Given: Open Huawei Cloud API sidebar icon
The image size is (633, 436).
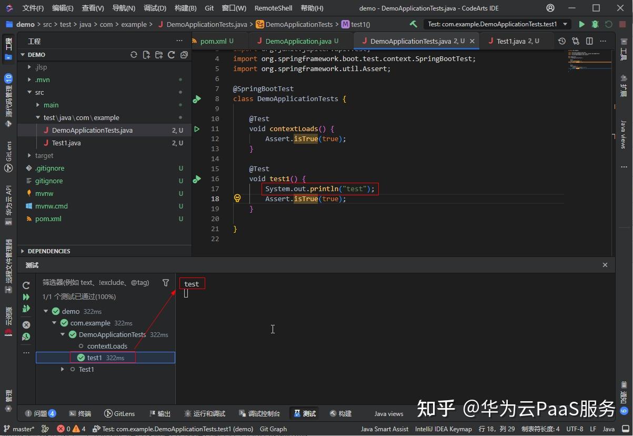Looking at the screenshot, I should [x=8, y=205].
